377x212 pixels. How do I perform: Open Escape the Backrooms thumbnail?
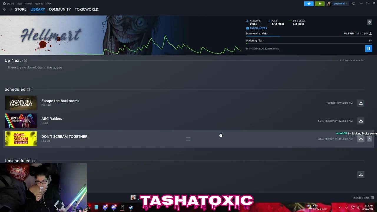pyautogui.click(x=21, y=103)
